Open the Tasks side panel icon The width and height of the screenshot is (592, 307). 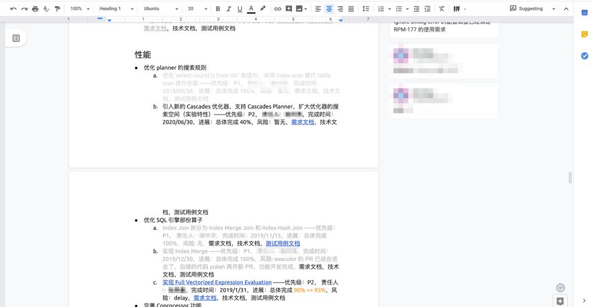pos(584,56)
